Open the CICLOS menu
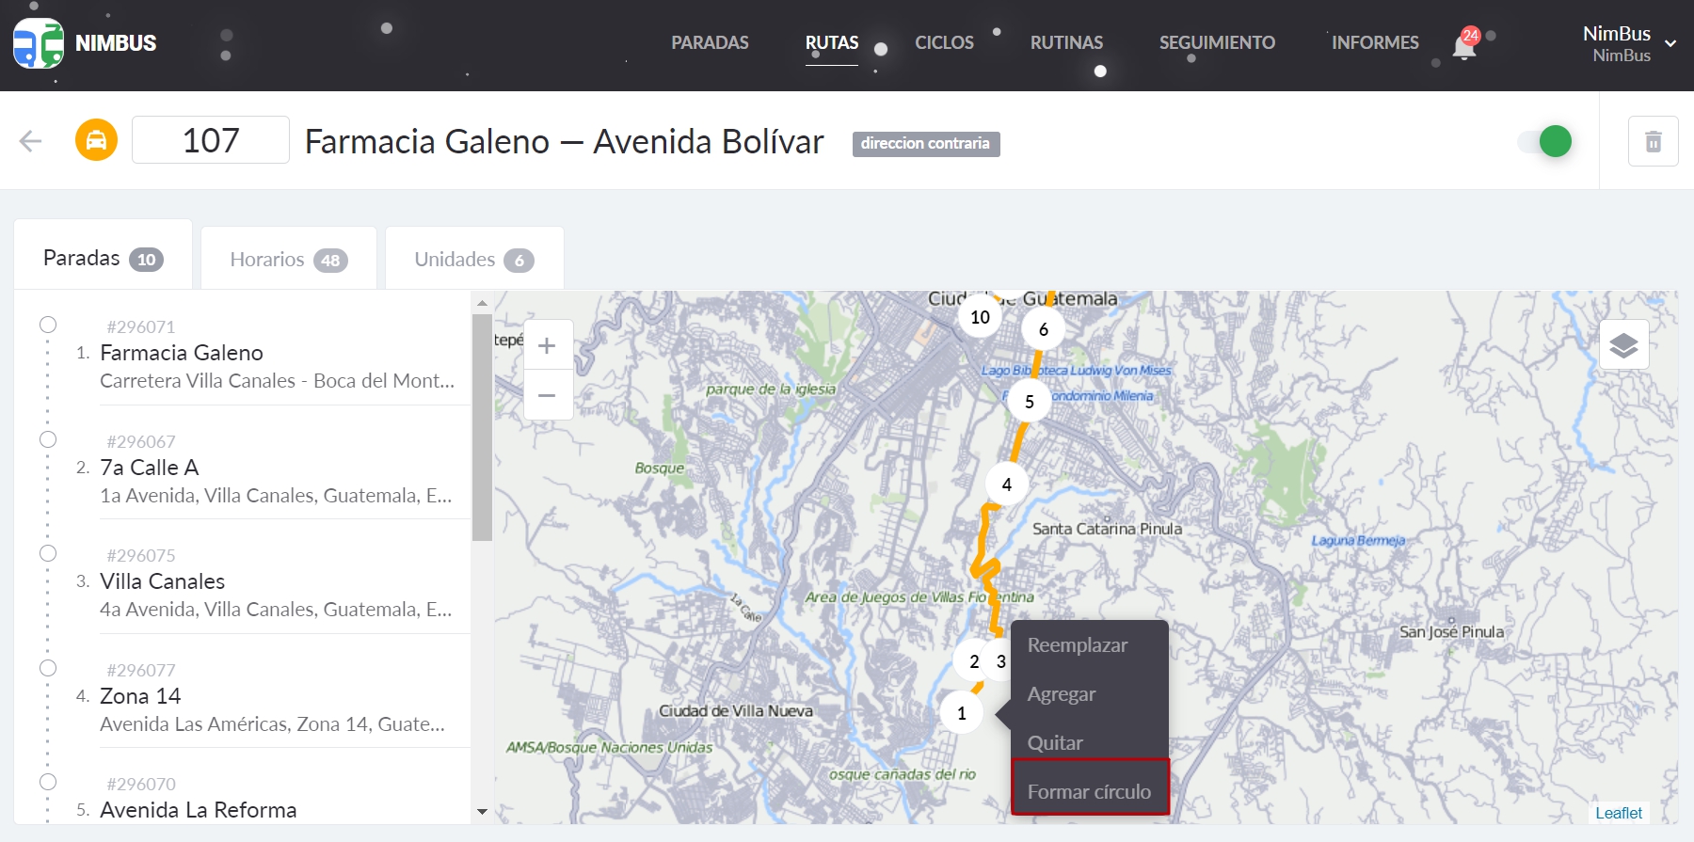The height and width of the screenshot is (842, 1694). click(944, 42)
